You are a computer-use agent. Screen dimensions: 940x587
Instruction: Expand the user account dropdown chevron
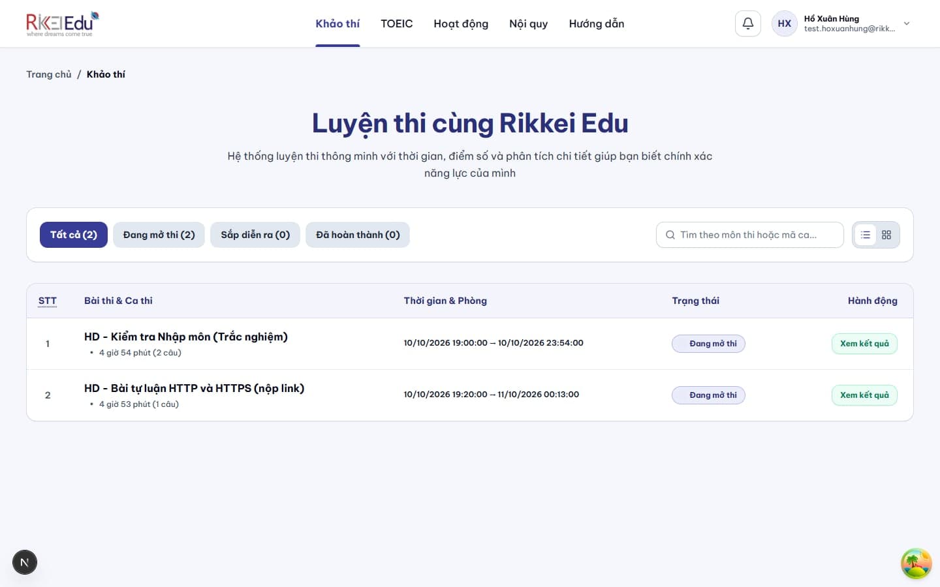tap(906, 23)
